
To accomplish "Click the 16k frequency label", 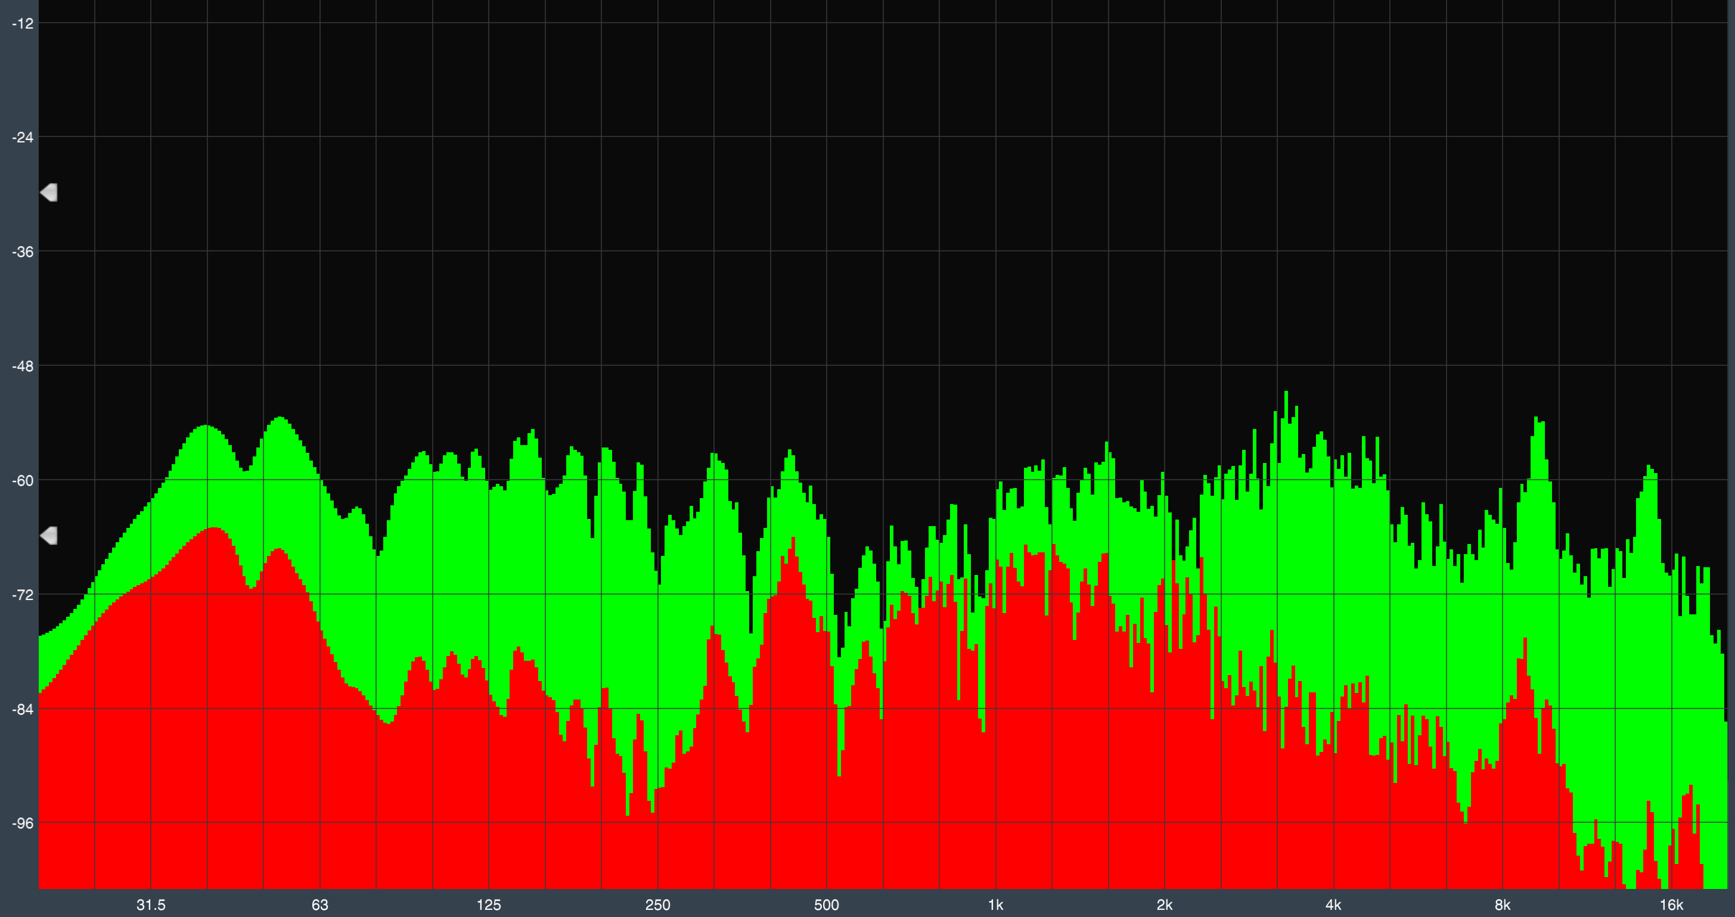I will click(x=1671, y=905).
